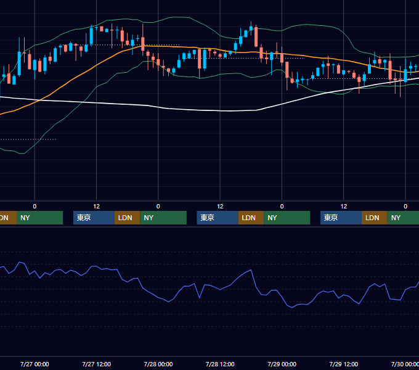Select the NY session block spanning 7/27 00:00
Viewport: 419px width, 370px height.
(39, 218)
